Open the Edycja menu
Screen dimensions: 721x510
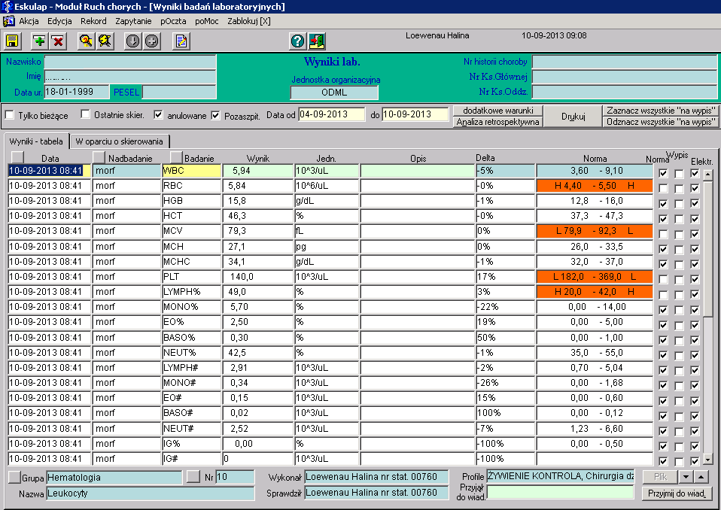[59, 21]
